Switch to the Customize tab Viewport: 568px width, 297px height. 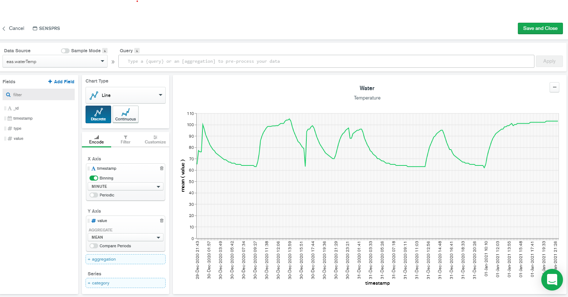click(x=155, y=140)
